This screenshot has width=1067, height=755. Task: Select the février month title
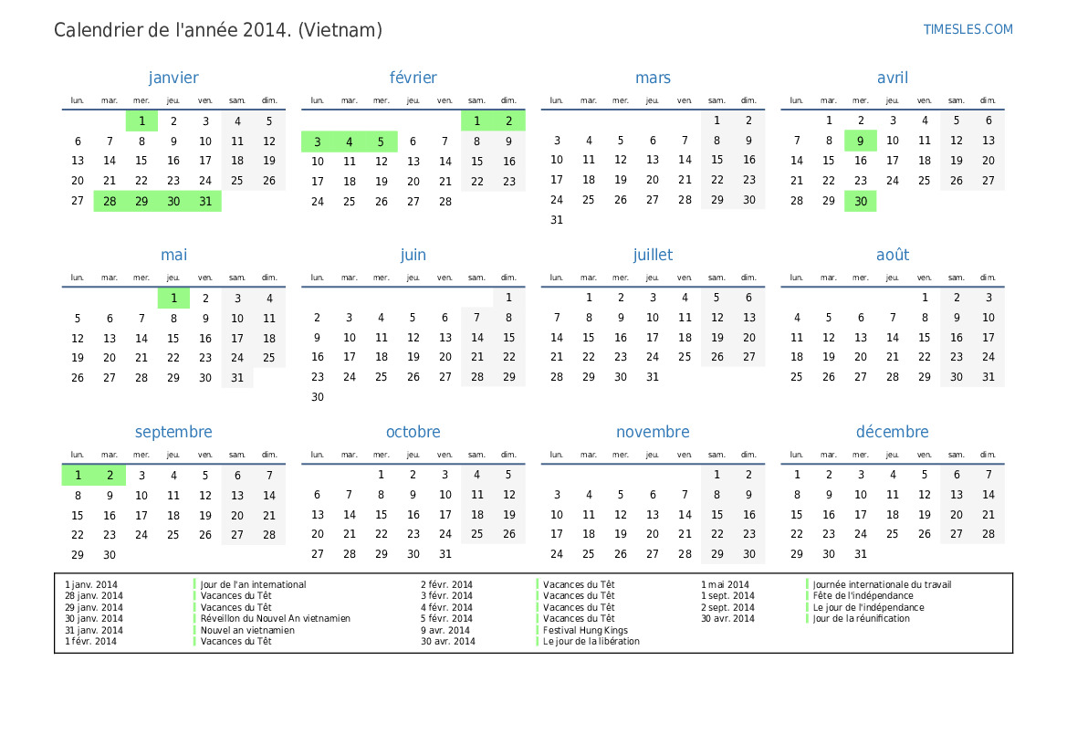pos(413,78)
